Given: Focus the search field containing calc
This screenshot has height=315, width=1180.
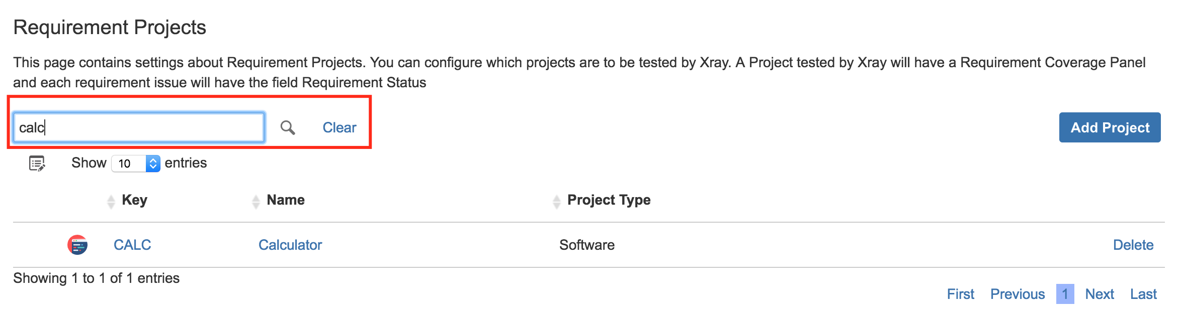Looking at the screenshot, I should point(139,127).
